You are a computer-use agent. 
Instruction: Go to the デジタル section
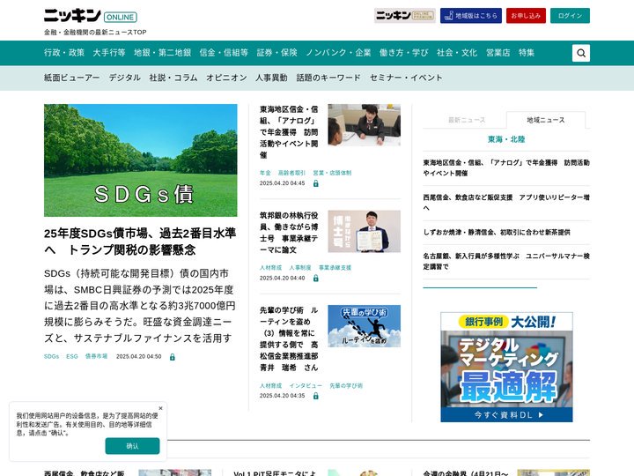[x=124, y=78]
